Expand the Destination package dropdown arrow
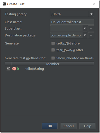 [85, 35]
